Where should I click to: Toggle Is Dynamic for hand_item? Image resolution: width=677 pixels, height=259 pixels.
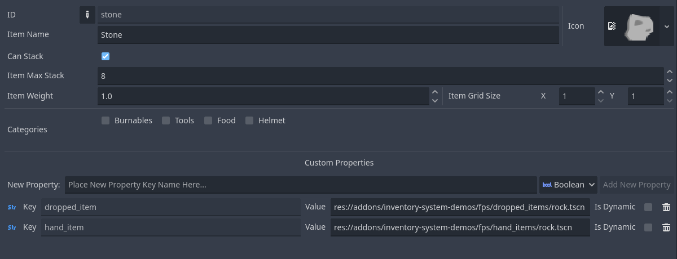pos(648,227)
